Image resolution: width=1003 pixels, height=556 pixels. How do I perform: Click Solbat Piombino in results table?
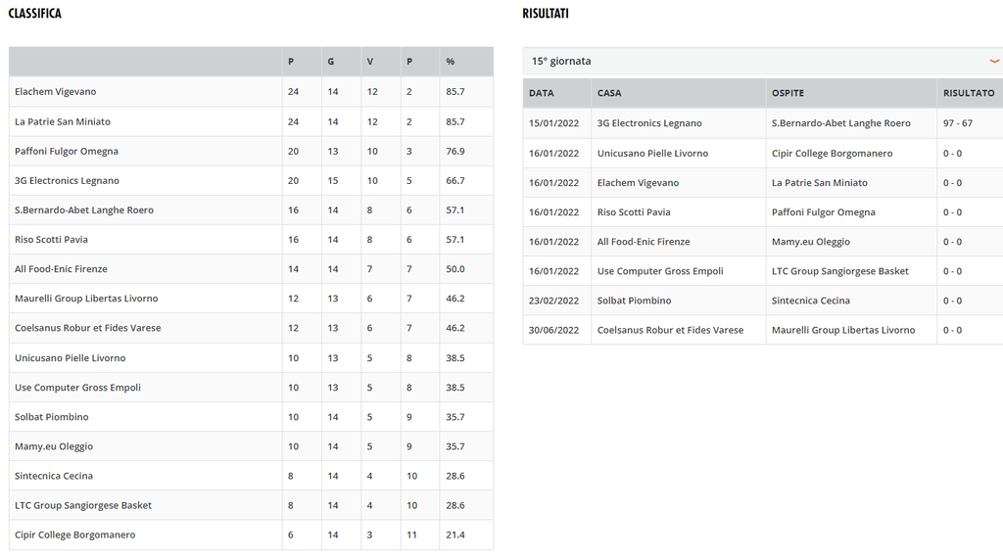634,301
